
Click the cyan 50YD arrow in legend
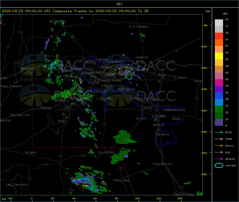click(x=219, y=132)
